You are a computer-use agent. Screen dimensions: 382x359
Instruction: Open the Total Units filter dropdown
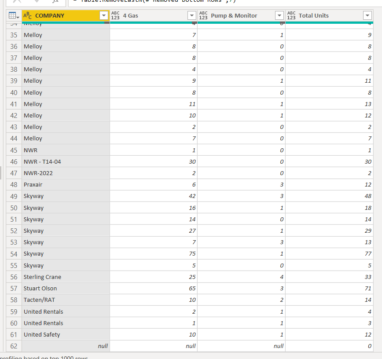367,15
